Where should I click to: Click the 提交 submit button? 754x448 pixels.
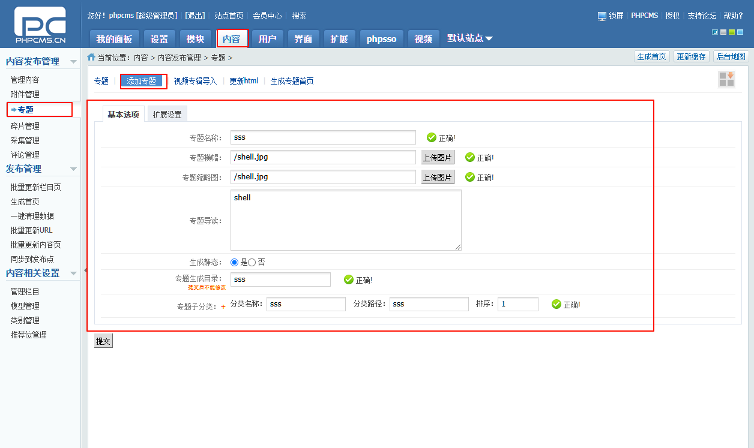[103, 341]
